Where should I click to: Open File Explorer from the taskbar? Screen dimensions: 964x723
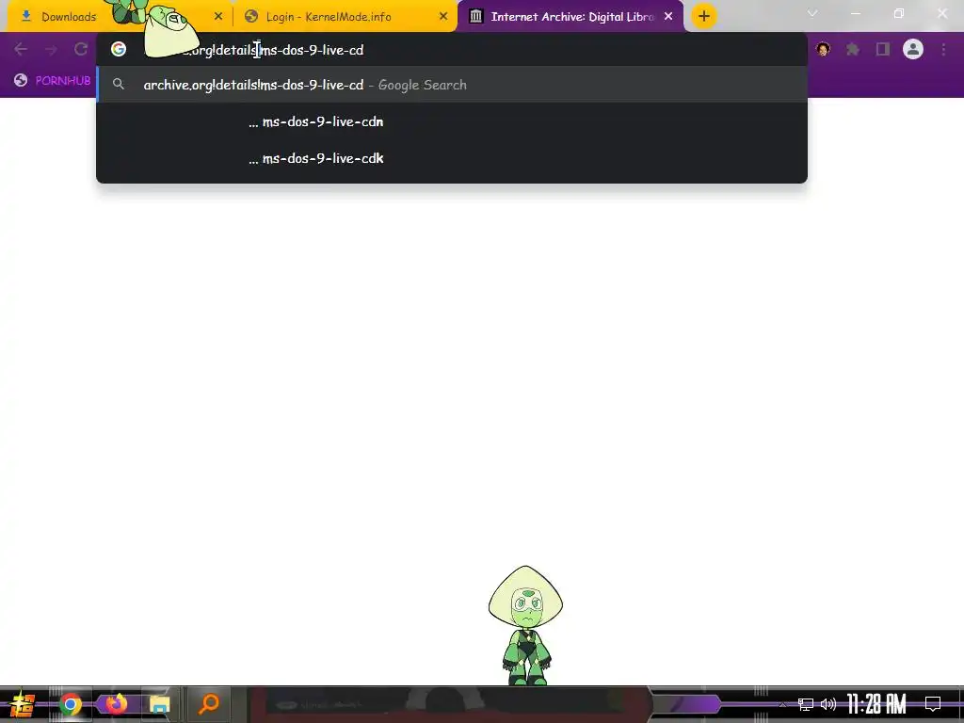(159, 704)
